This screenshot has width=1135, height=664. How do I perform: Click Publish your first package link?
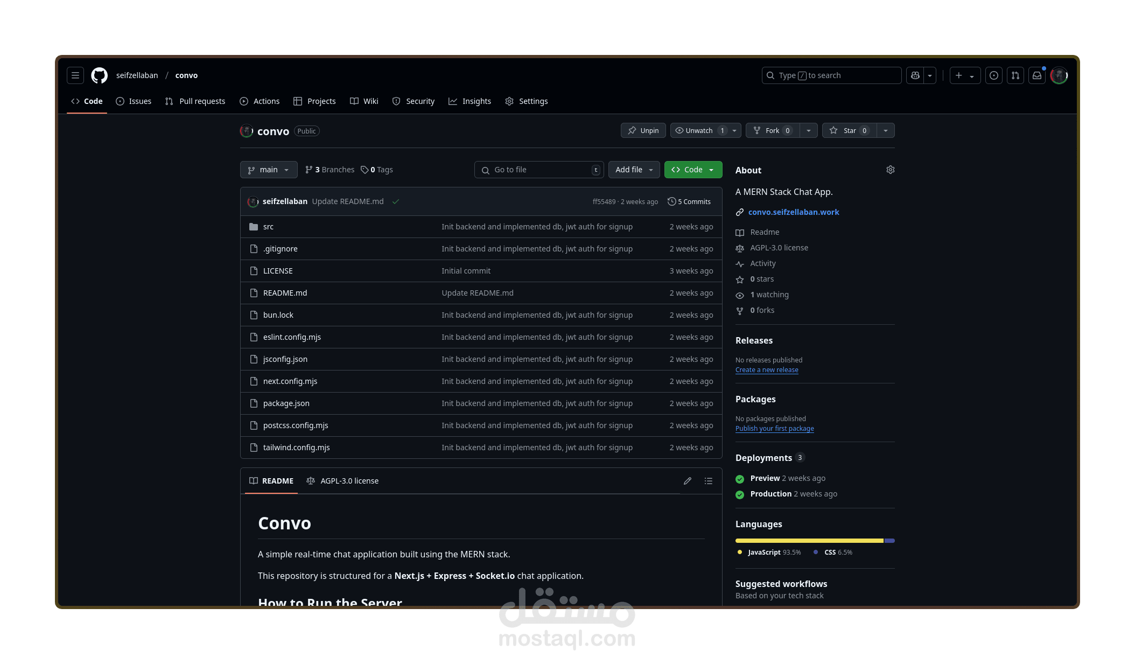point(775,429)
